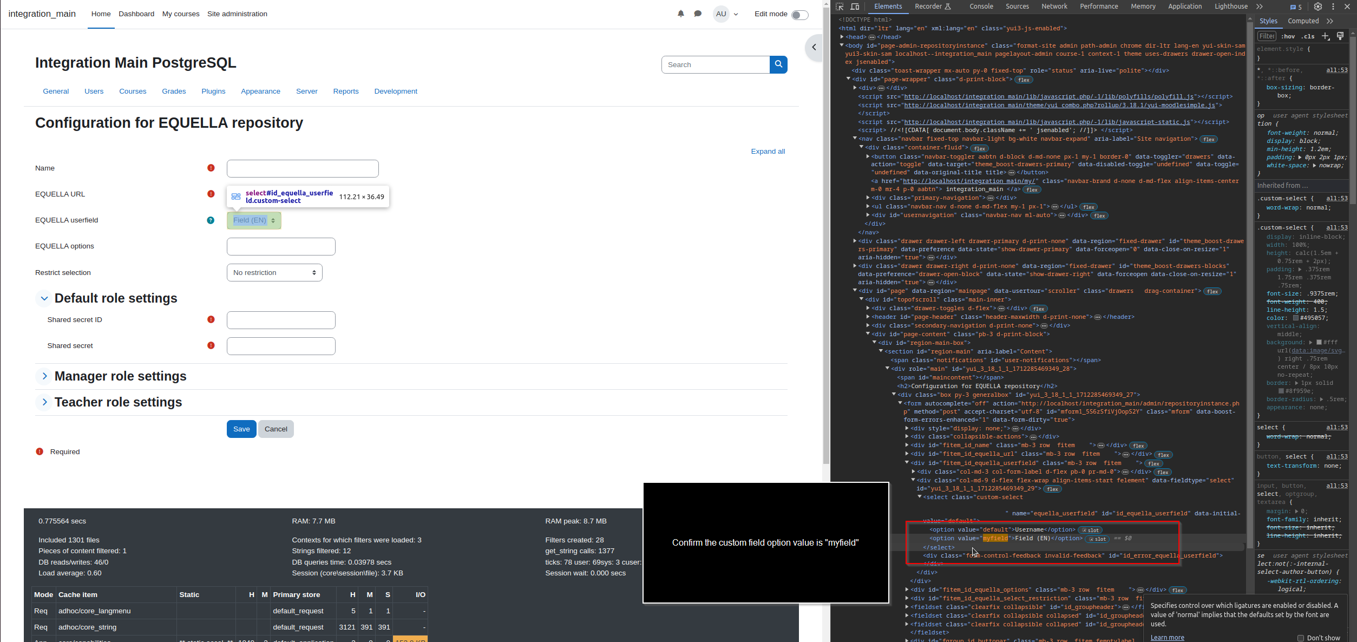The image size is (1357, 642).
Task: Follow the Learn more link
Action: pyautogui.click(x=1167, y=638)
